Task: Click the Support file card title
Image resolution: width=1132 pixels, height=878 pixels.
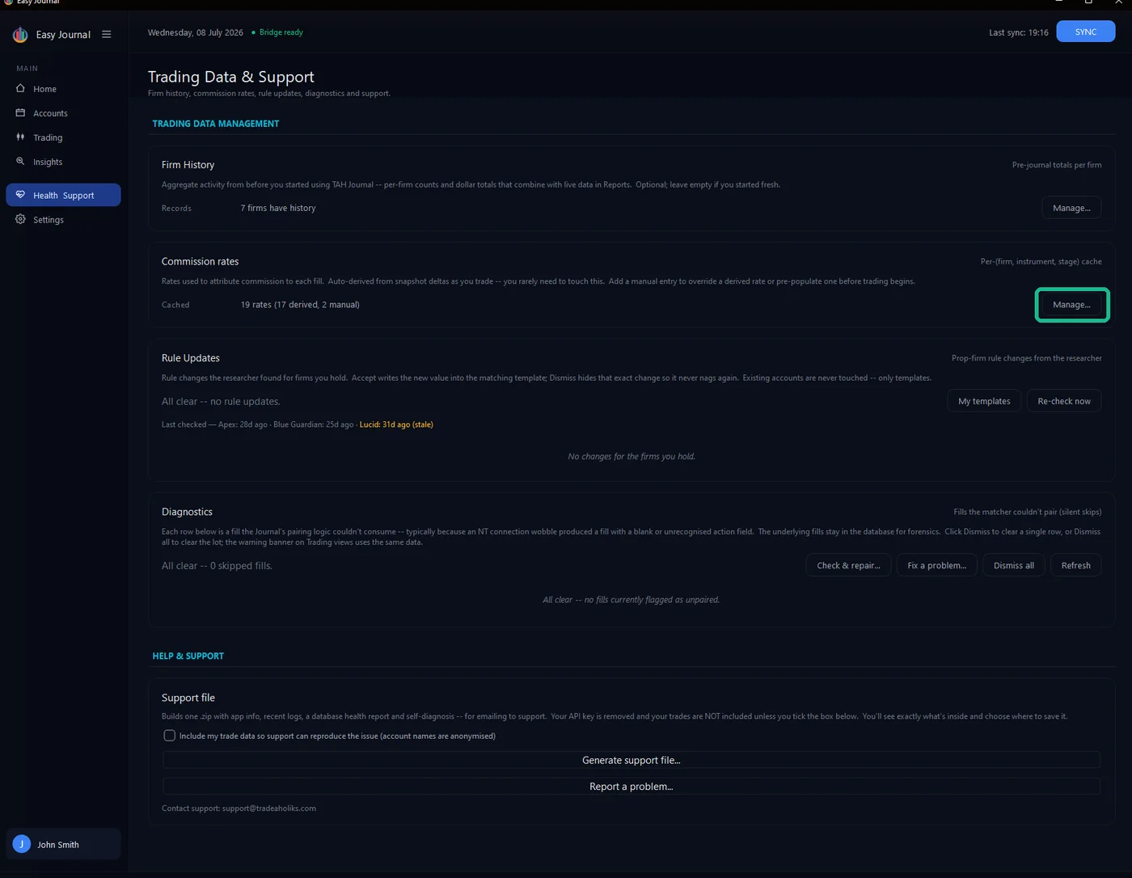Action: pos(188,698)
